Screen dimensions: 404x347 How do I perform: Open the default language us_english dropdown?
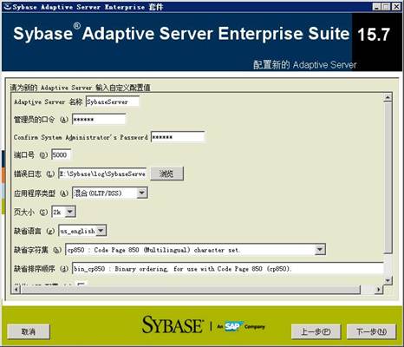101,231
